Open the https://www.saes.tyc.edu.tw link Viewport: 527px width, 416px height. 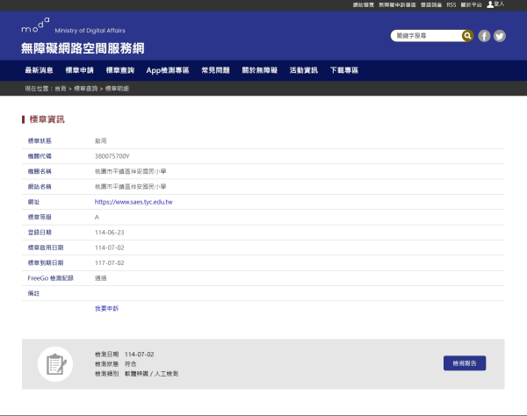click(x=134, y=202)
